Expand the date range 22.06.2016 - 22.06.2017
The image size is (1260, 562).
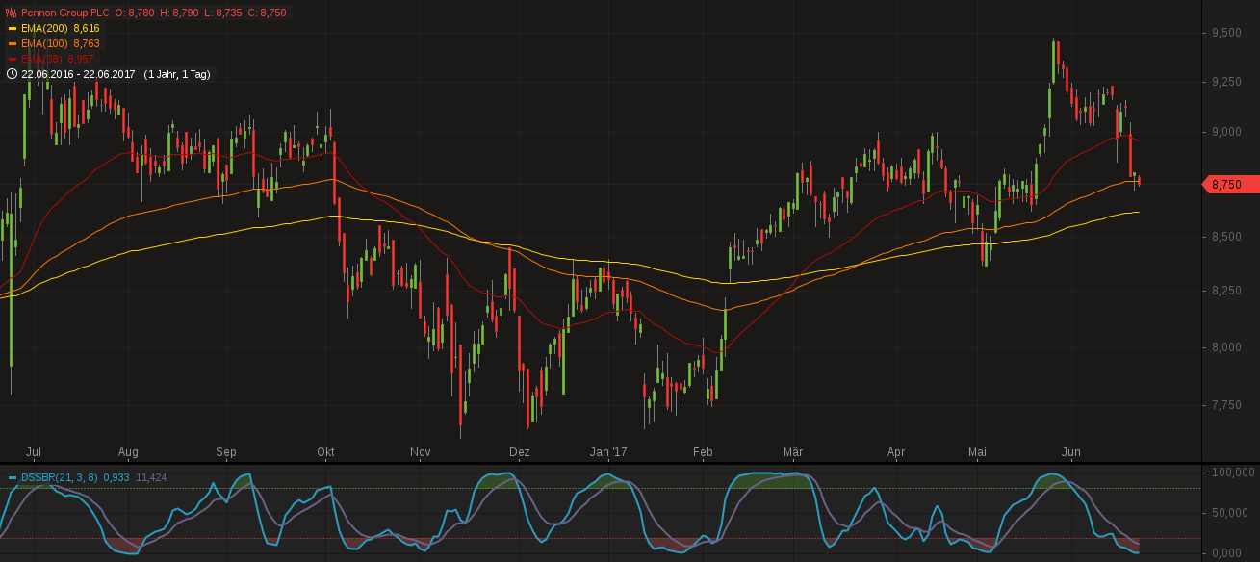tap(77, 73)
